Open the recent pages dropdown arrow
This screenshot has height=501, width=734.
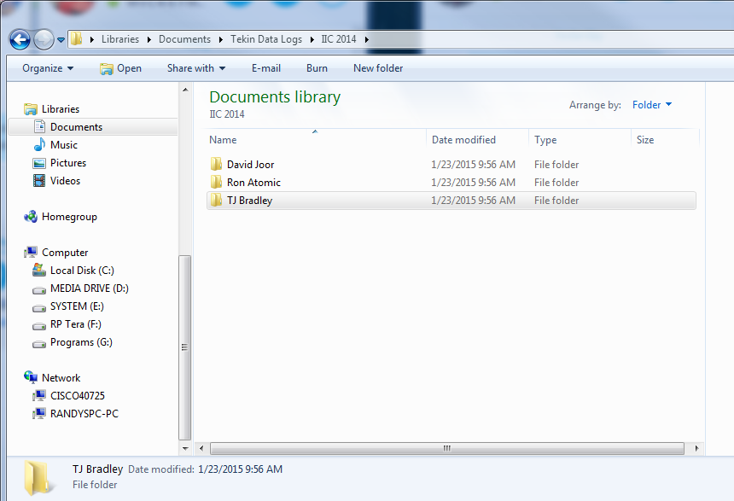tap(61, 40)
